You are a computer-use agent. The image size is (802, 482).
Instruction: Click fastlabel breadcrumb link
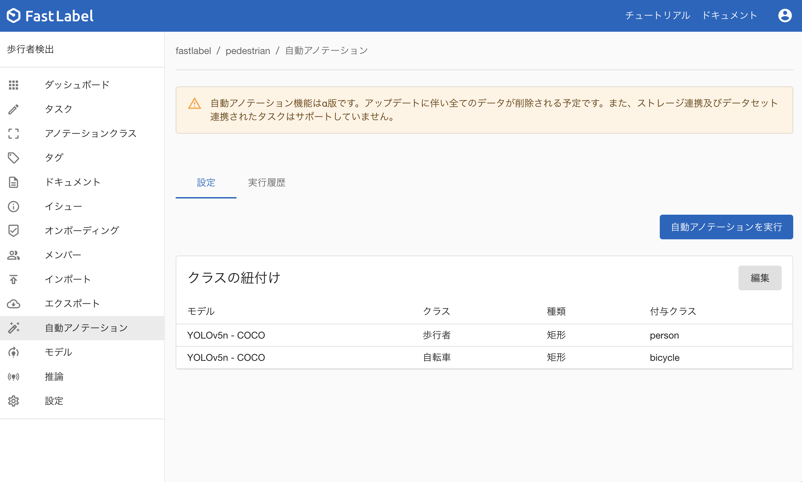(193, 51)
